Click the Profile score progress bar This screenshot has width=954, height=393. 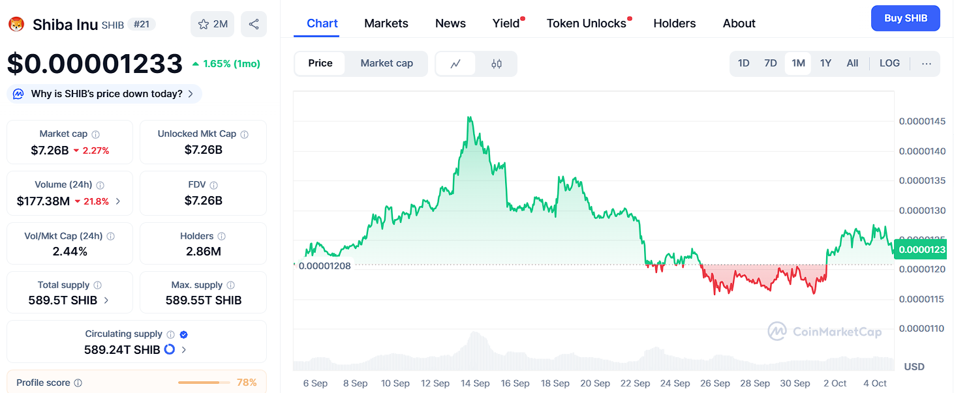pos(204,383)
